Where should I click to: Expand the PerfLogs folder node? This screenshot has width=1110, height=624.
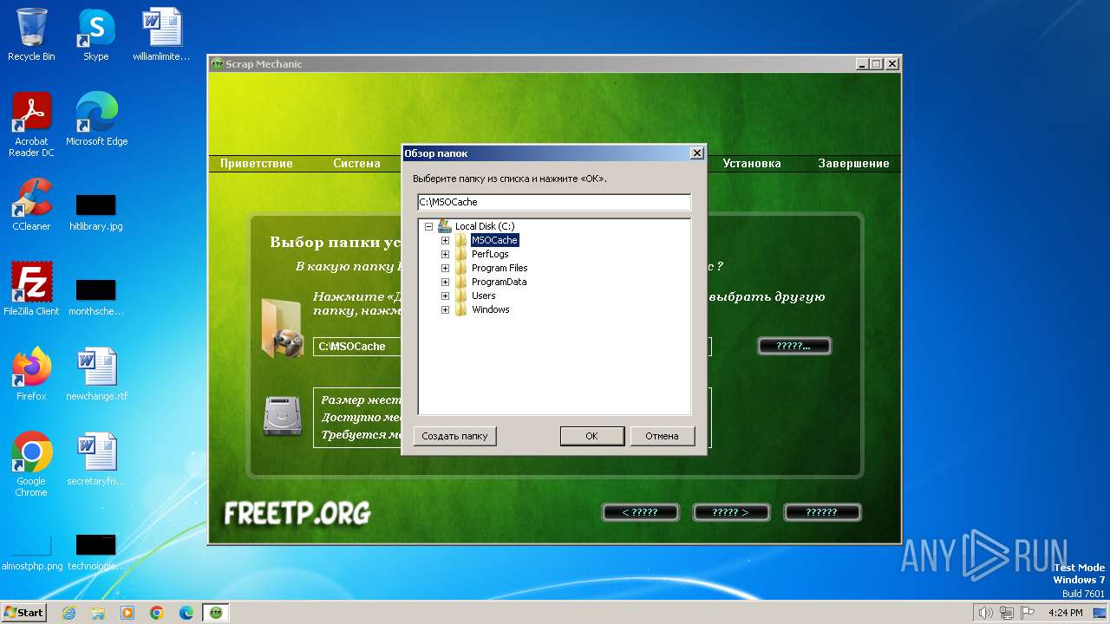click(445, 254)
